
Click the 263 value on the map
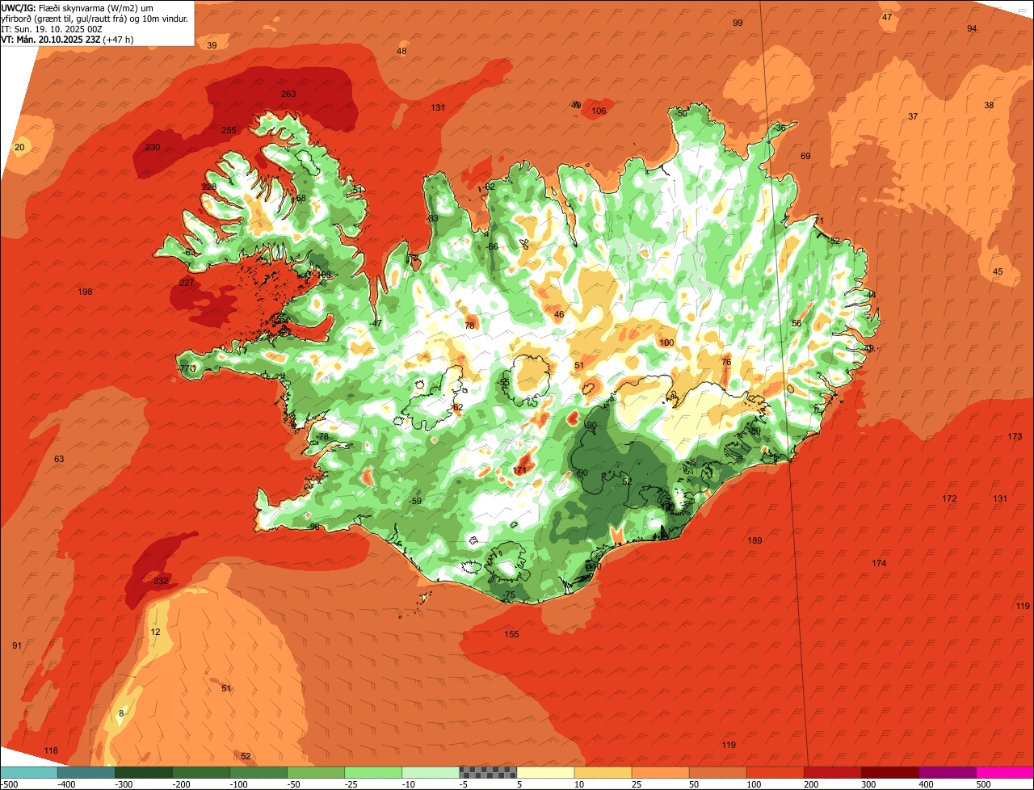tap(288, 94)
